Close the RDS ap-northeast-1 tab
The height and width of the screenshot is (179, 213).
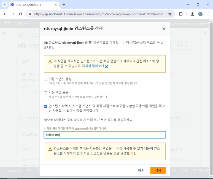coord(56,5)
